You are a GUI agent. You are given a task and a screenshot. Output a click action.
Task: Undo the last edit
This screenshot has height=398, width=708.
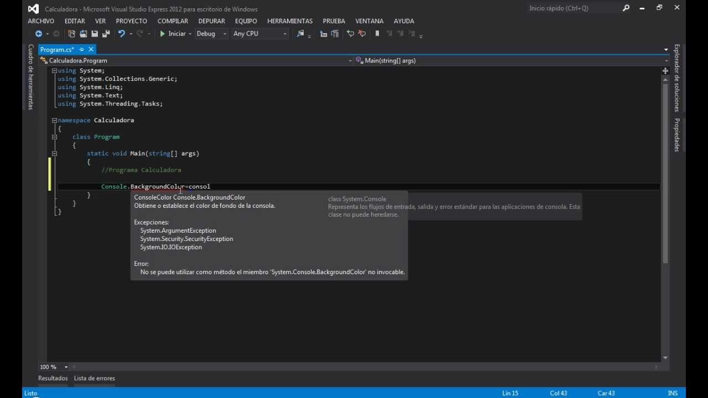tap(121, 34)
